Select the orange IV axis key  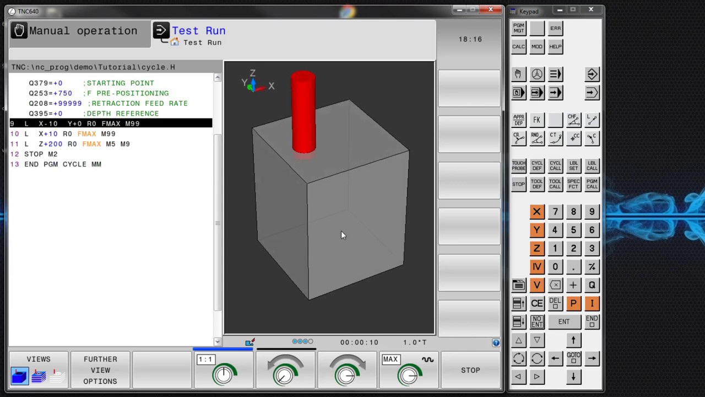[537, 267]
